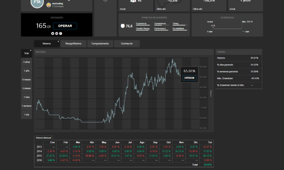The image size is (284, 170).
Task: Click the Gestión Riesgo attribute label
Action: click(143, 28)
